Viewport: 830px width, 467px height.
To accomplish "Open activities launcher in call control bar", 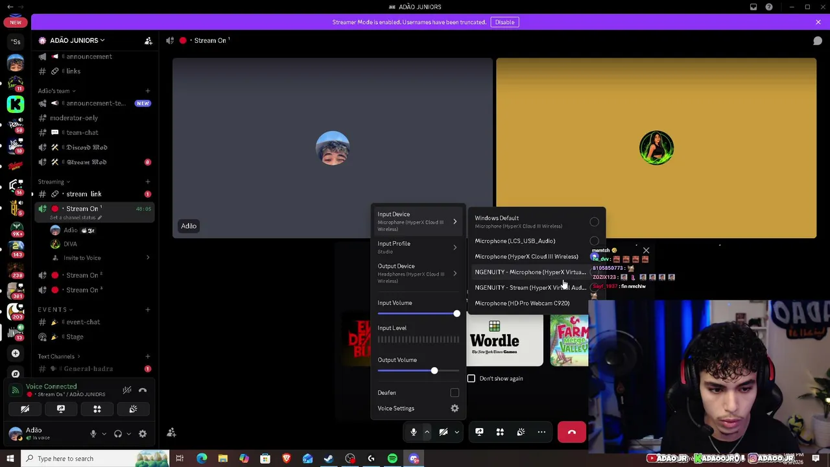I will [x=500, y=432].
